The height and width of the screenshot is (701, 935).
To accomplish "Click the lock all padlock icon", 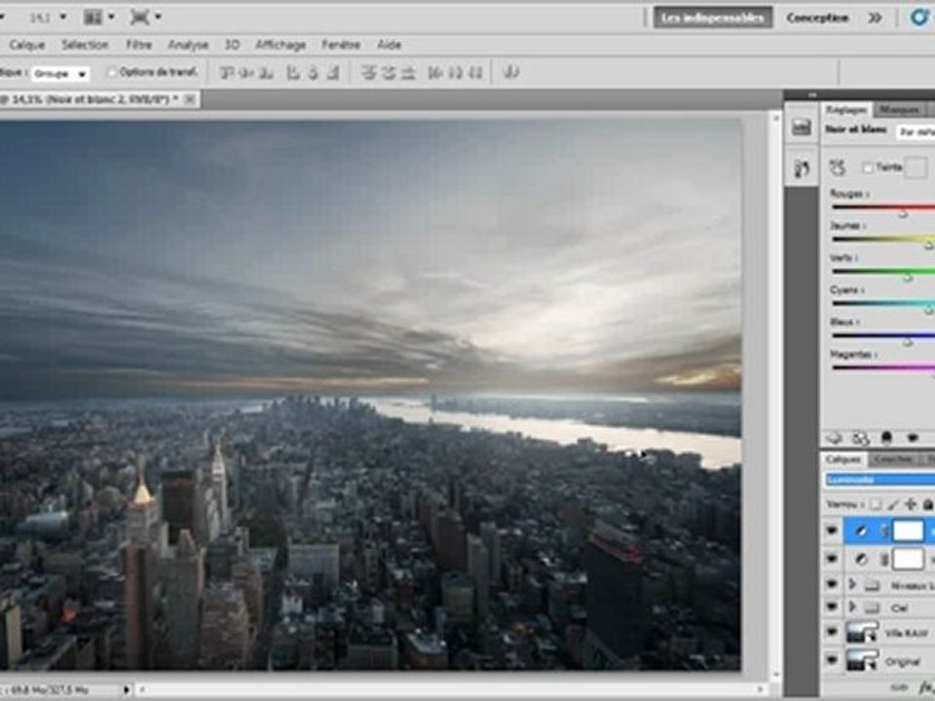I will [x=927, y=504].
